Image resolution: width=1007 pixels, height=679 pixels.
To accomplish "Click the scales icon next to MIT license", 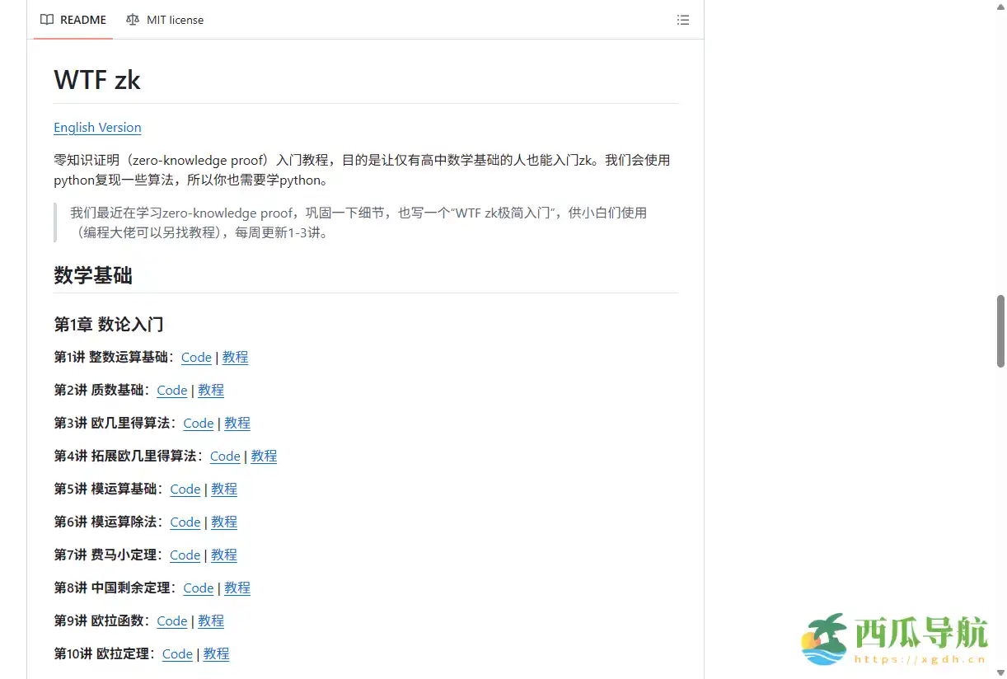I will pos(132,20).
